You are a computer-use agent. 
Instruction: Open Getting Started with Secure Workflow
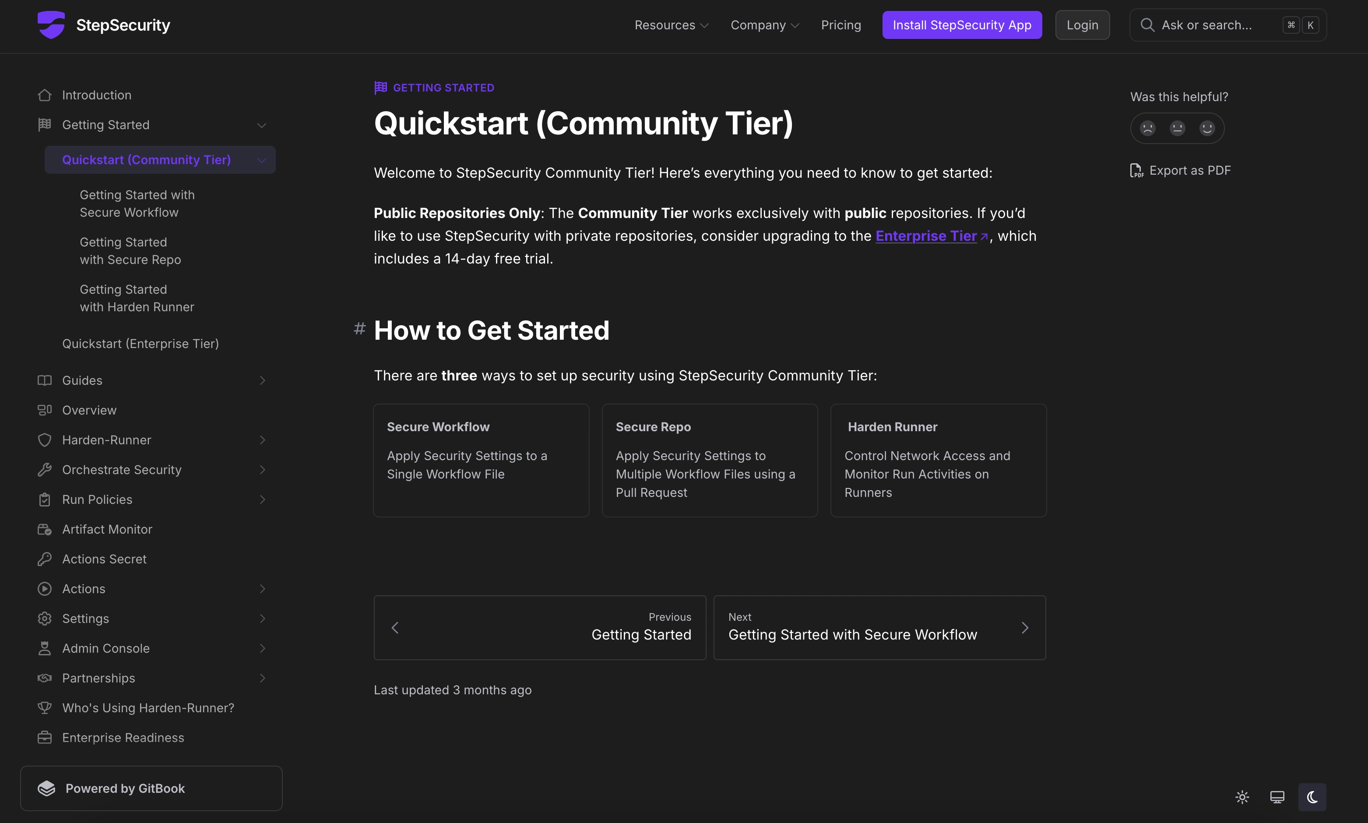(x=137, y=204)
